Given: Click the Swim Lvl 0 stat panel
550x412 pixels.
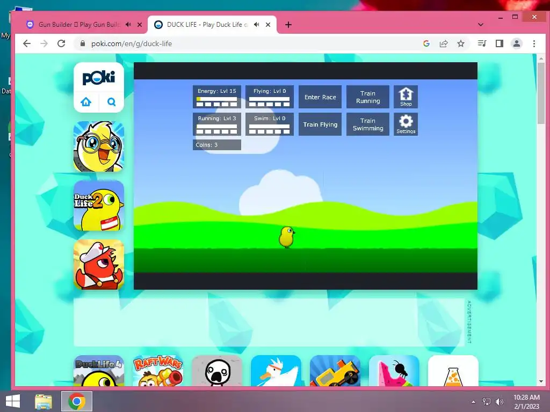Looking at the screenshot, I should (270, 124).
